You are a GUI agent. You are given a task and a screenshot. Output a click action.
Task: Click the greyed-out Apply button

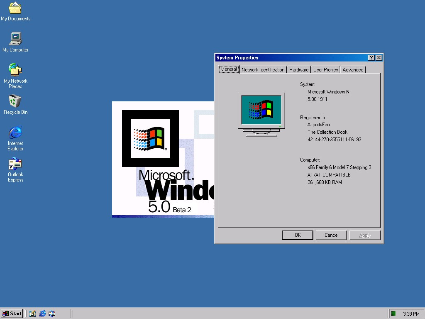coord(365,235)
